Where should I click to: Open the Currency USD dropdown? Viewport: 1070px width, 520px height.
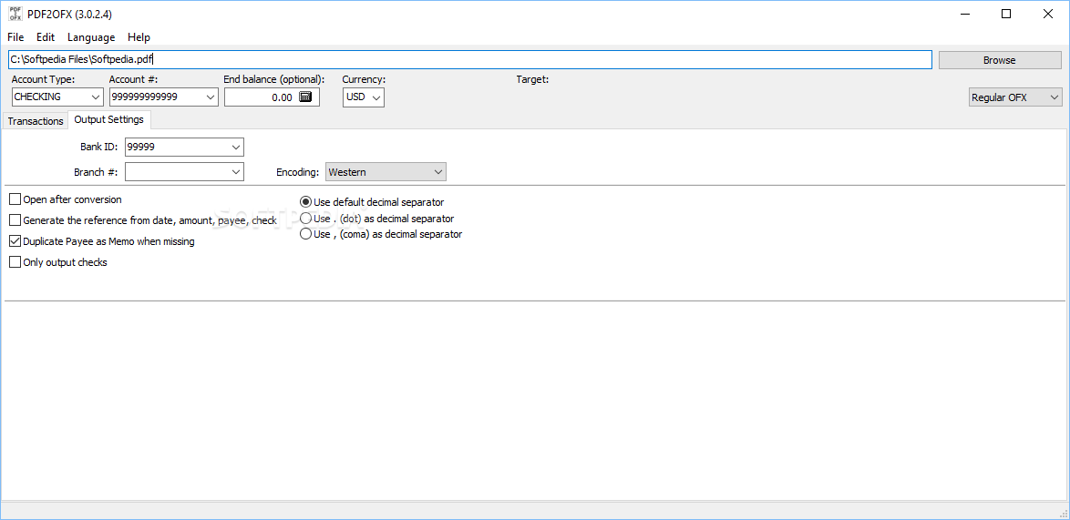point(376,97)
